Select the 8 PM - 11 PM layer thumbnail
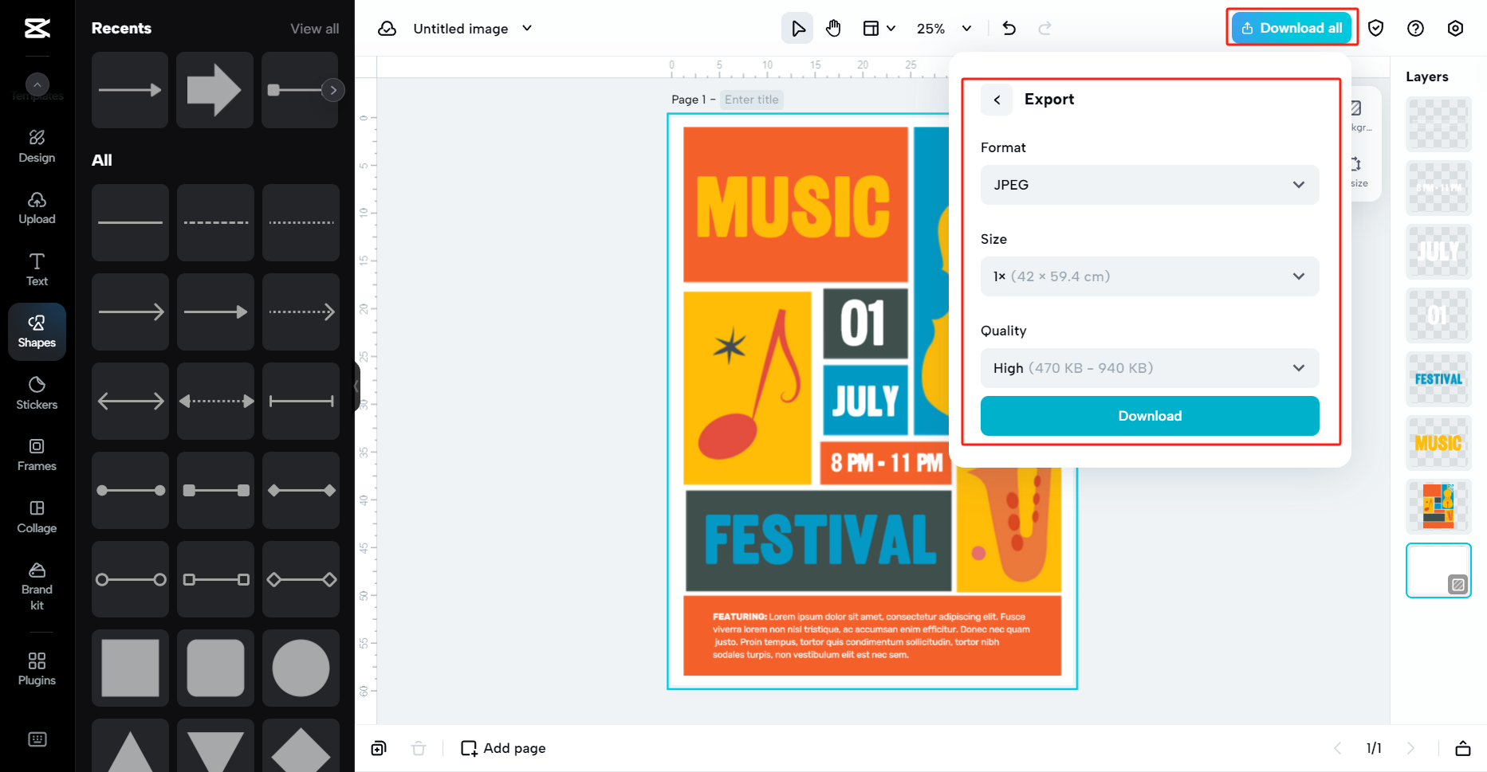 coord(1438,188)
